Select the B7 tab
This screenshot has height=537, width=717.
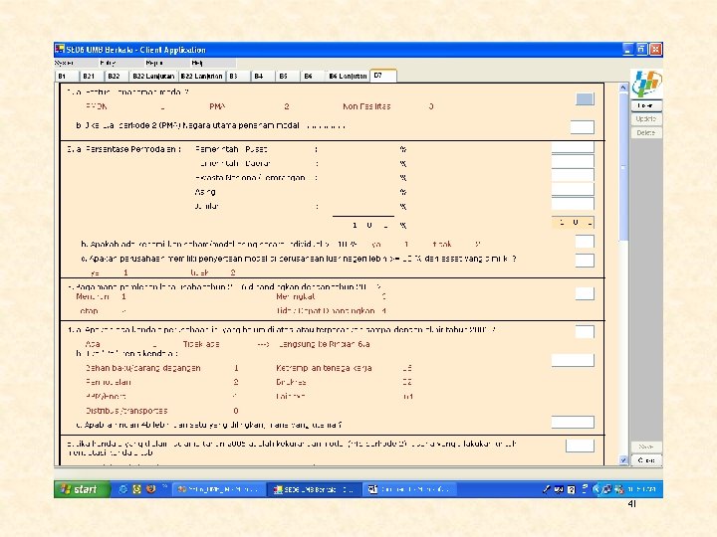pos(383,76)
